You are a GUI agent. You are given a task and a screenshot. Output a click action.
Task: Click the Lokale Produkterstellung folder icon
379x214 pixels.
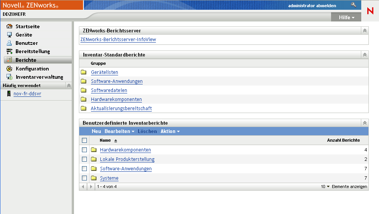click(94, 159)
